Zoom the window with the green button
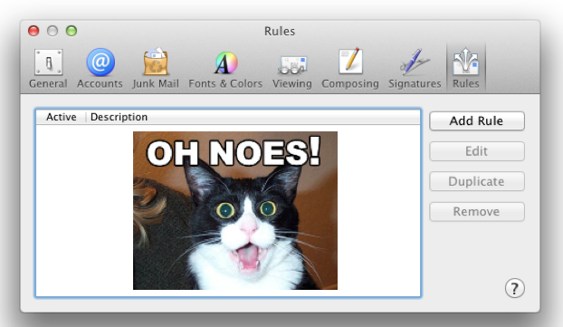This screenshot has height=327, width=563. pyautogui.click(x=72, y=31)
